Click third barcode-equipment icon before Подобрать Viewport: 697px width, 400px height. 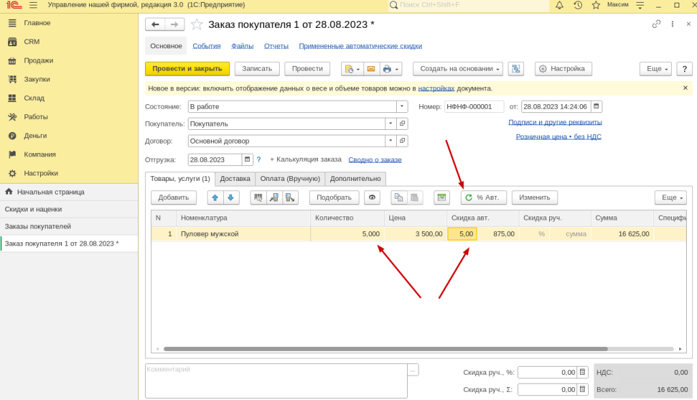click(290, 198)
